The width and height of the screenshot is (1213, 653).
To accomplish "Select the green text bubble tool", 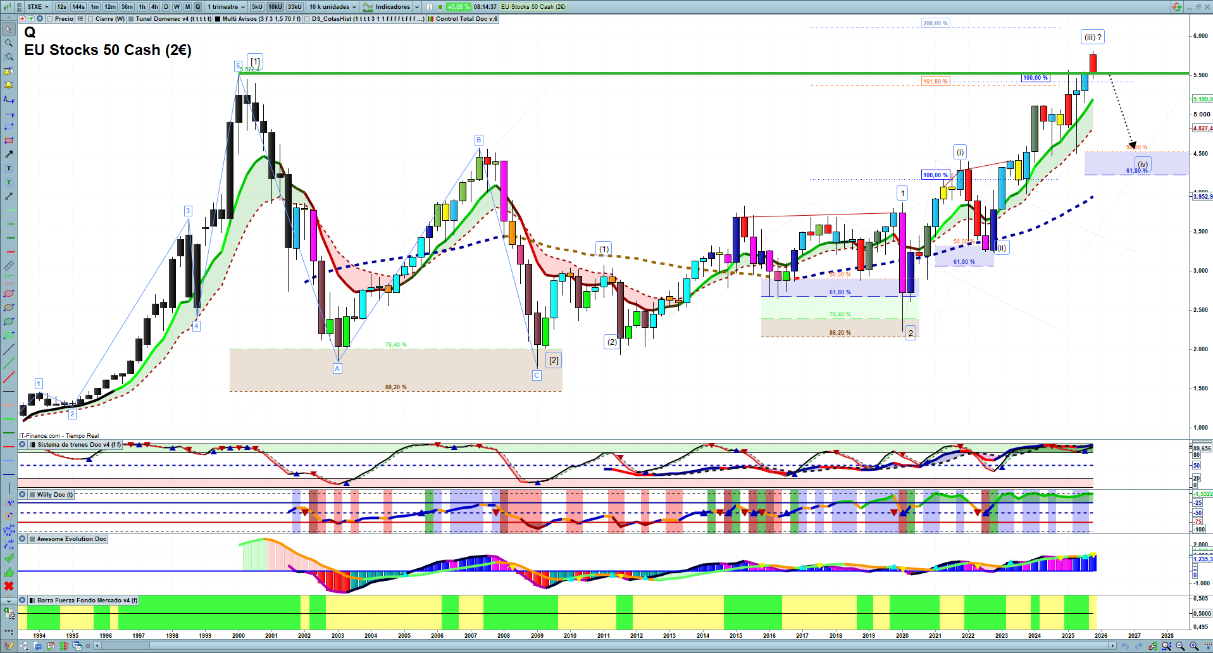I will (x=9, y=182).
